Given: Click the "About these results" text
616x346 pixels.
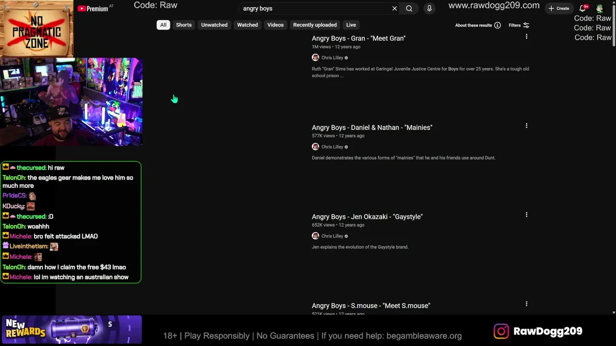Looking at the screenshot, I should pos(474,25).
